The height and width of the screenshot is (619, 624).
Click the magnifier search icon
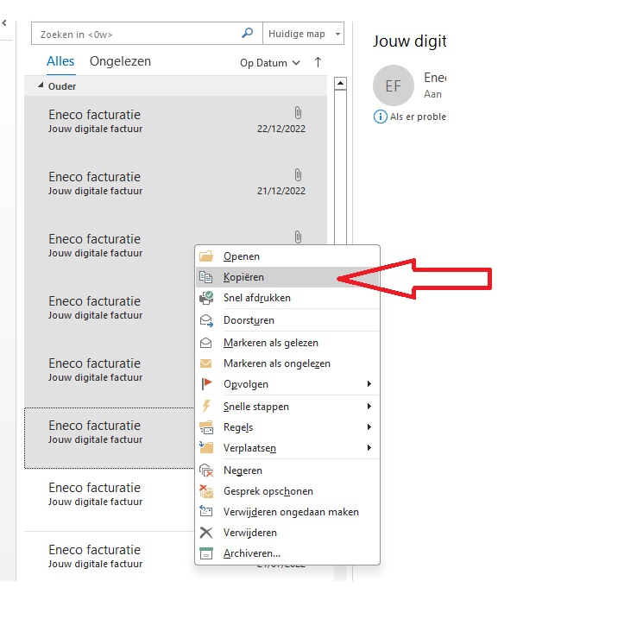[248, 34]
